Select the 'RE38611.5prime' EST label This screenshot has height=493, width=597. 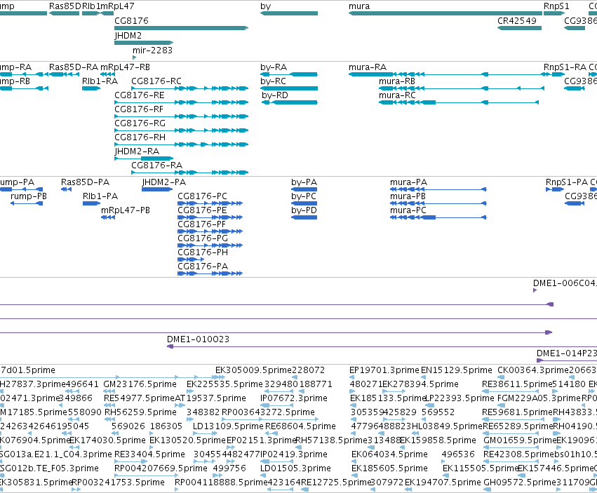[x=517, y=384]
